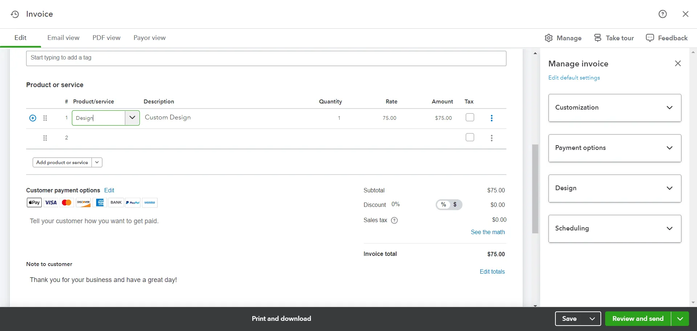Open the See the math link
The image size is (697, 331).
pyautogui.click(x=488, y=232)
